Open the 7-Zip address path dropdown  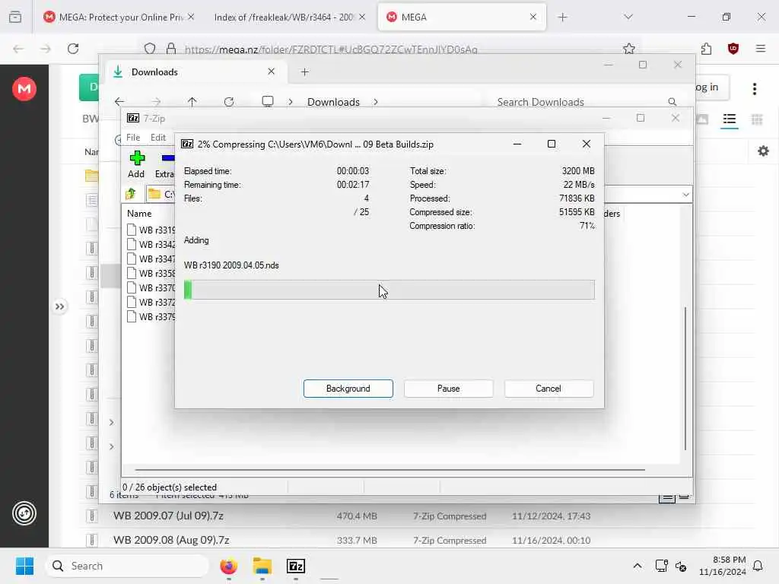tap(685, 195)
